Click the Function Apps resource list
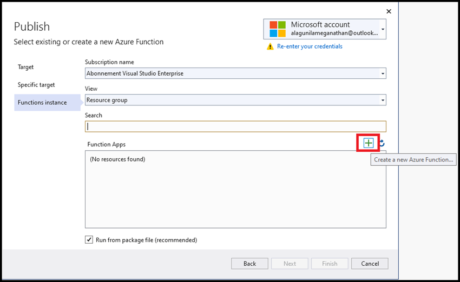460x282 pixels. (x=235, y=189)
